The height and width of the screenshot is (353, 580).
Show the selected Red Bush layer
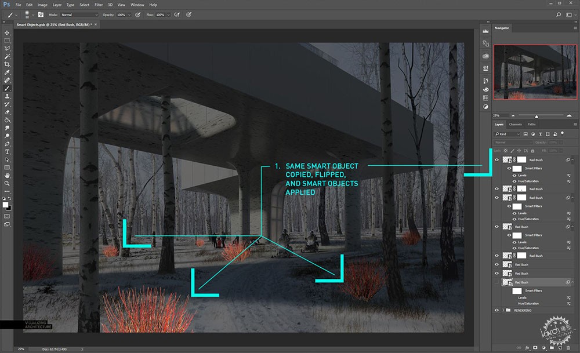tap(497, 282)
